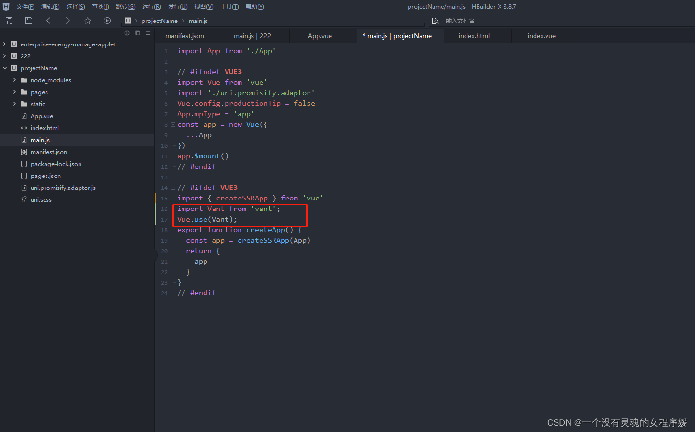Viewport: 695px width, 432px height.
Task: Fold the #ifndef VUE3 block at line 3
Action: pyautogui.click(x=173, y=72)
